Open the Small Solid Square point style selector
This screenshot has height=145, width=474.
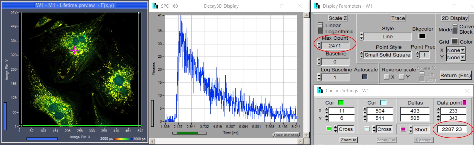tap(387, 55)
